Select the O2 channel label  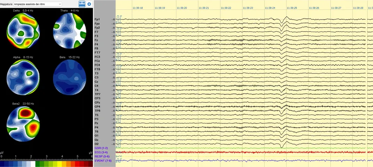[96, 144]
